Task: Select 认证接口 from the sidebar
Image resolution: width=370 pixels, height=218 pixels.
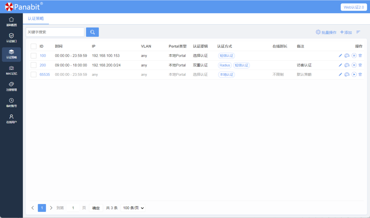Action: [x=11, y=38]
